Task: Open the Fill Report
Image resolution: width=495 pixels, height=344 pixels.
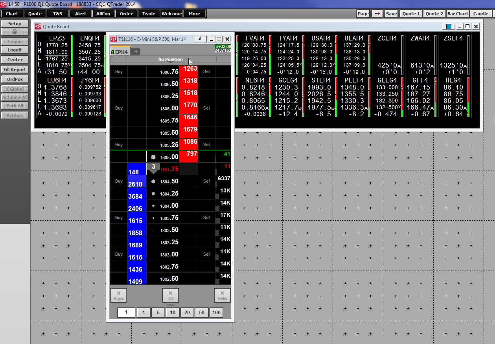Action: pos(15,70)
